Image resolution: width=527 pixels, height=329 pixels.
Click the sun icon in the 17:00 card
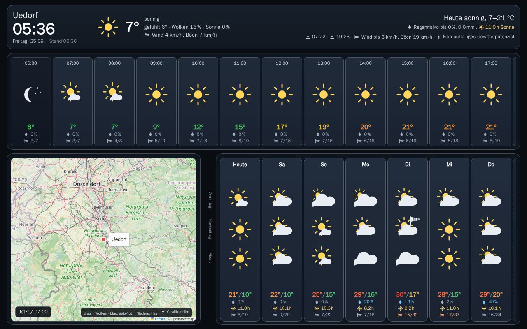pyautogui.click(x=491, y=95)
